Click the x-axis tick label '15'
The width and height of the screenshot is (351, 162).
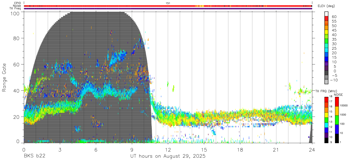(204, 149)
